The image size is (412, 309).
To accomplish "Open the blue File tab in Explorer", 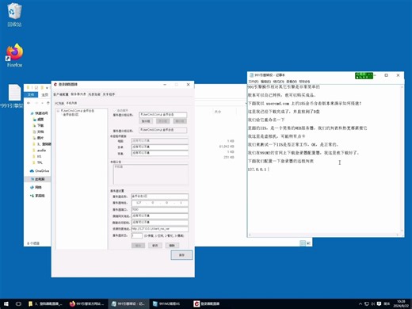I will tap(31, 94).
